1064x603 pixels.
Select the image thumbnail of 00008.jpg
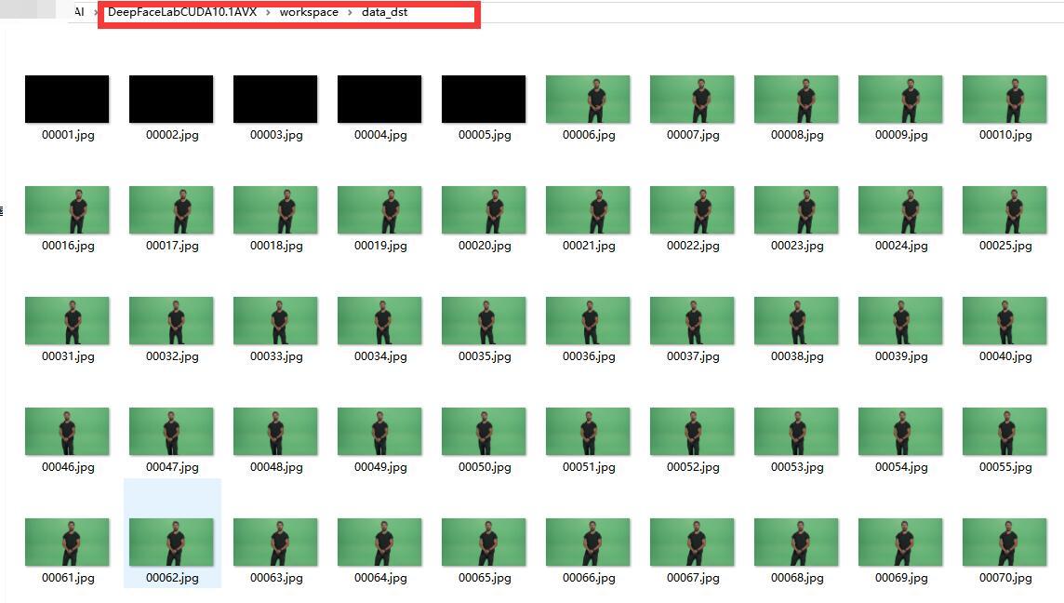click(796, 100)
